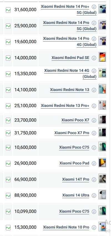Click the Xiaomi Poco Pad thumbnail image
The height and width of the screenshot is (236, 111).
click(x=102, y=163)
